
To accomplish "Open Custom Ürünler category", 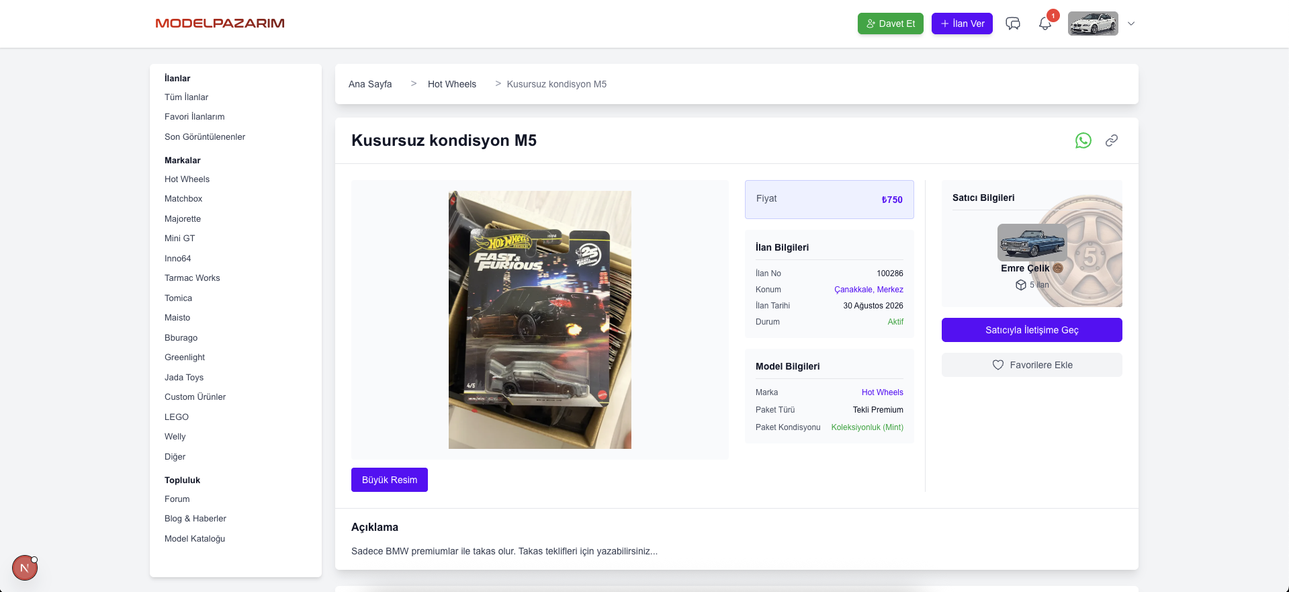I will [x=195, y=397].
